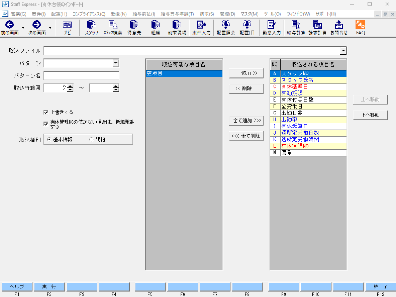Select the 有休基準日 row
Screen dimensions: 396x297
308,87
